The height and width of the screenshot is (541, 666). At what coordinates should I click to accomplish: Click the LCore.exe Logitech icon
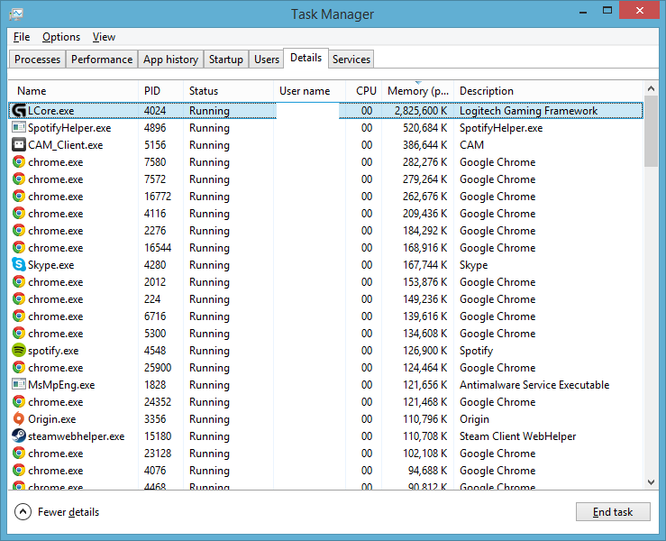[19, 111]
